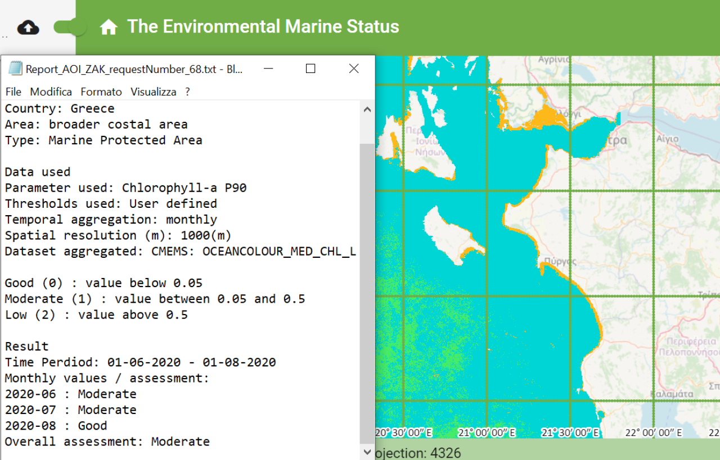The height and width of the screenshot is (460, 720).
Task: Maximize the Notepad report window
Action: 310,69
